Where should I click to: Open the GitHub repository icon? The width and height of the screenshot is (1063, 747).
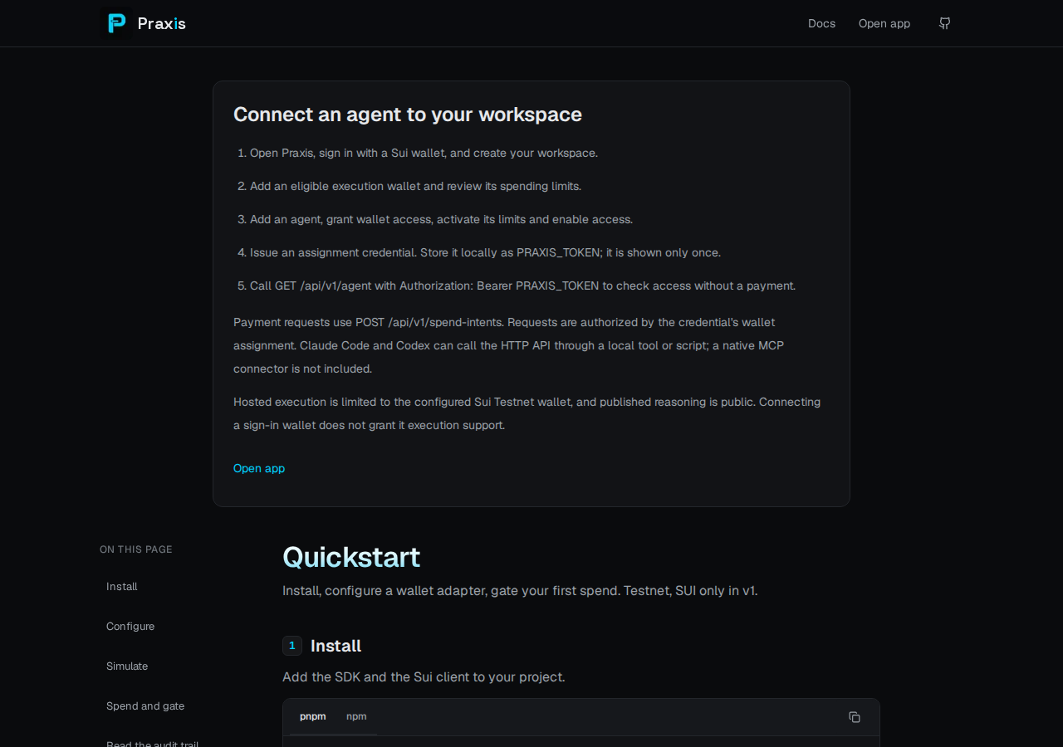944,23
